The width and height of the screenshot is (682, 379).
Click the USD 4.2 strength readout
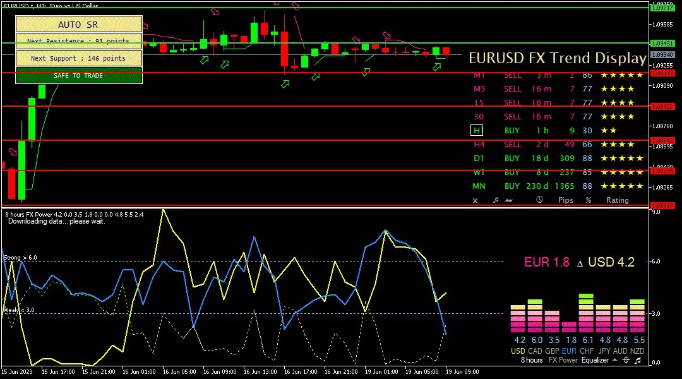(x=611, y=262)
